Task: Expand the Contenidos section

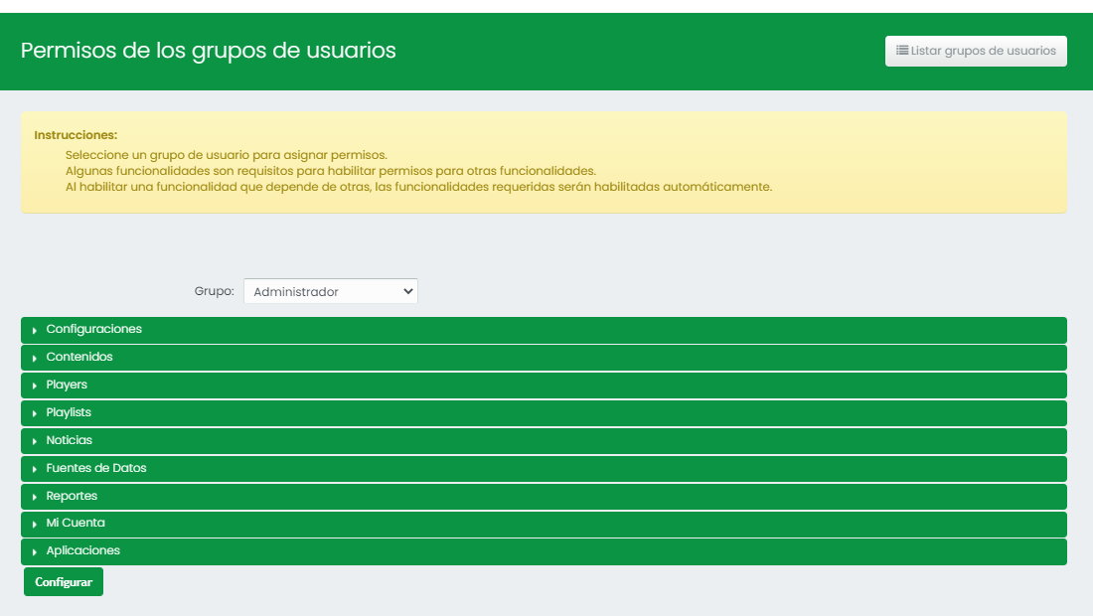Action: coord(544,358)
